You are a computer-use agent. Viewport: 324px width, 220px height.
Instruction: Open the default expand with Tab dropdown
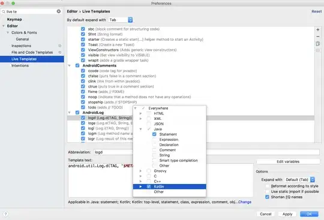(x=121, y=20)
